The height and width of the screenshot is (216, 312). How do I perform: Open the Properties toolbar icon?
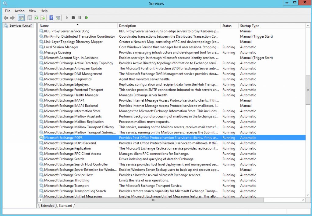(30, 18)
